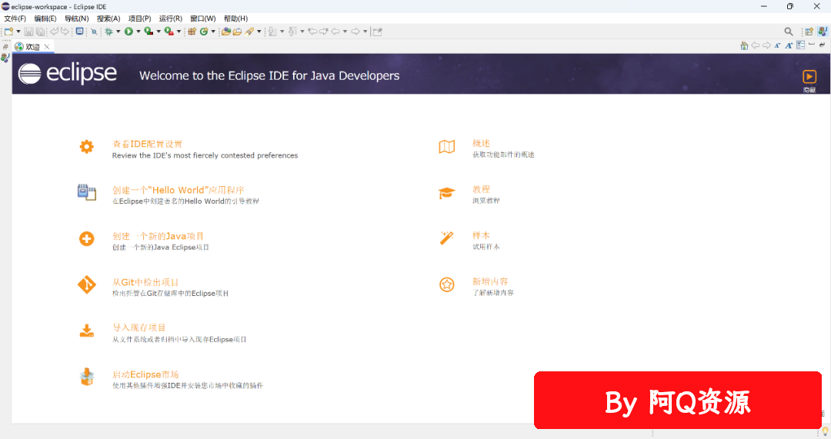
Task: Restore the Welcome view size
Action: [822, 45]
